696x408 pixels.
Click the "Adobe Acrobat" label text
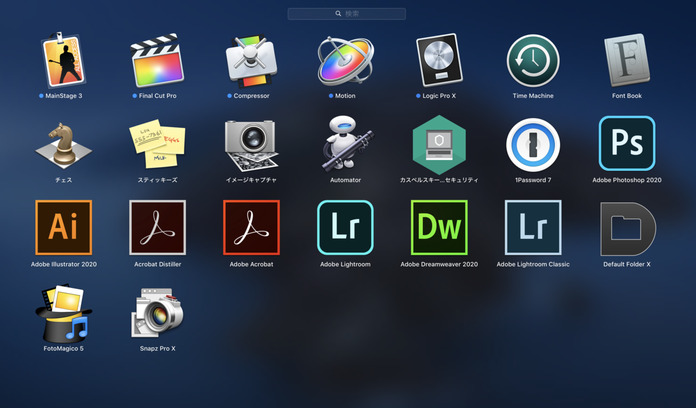point(252,264)
